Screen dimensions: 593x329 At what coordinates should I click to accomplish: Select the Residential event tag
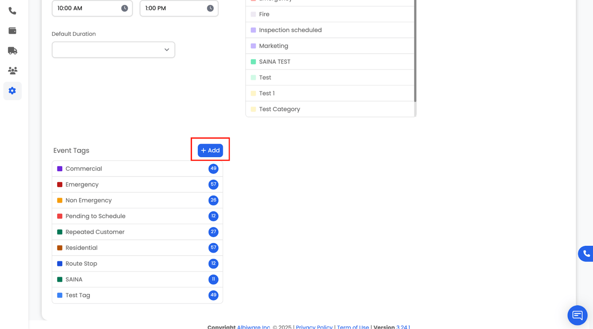coord(137,248)
